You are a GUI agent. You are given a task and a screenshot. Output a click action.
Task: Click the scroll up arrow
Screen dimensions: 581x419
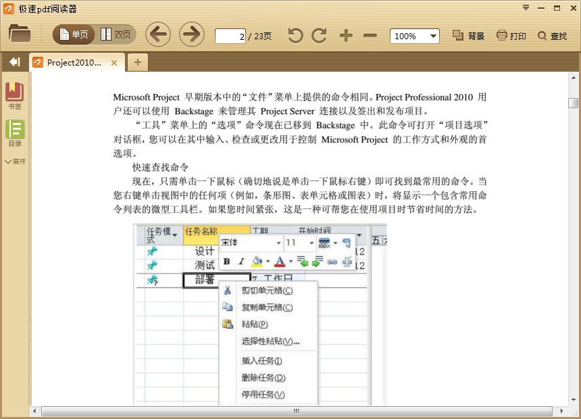(x=573, y=78)
